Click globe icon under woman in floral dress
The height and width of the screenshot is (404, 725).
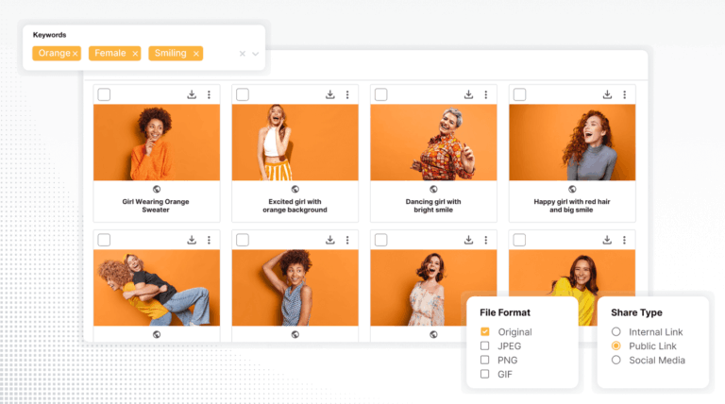pyautogui.click(x=433, y=335)
